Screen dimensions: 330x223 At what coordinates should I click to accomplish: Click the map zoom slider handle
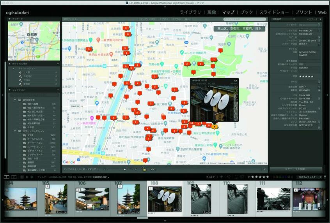(125, 169)
